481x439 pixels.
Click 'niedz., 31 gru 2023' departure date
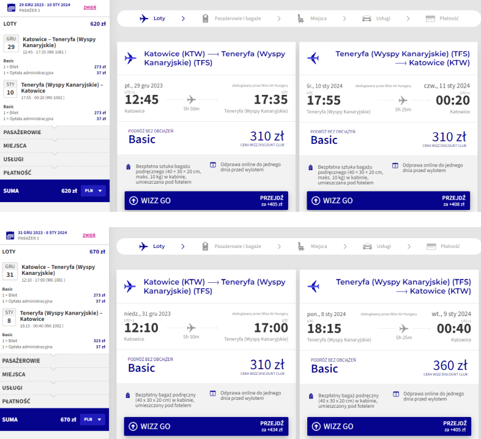147,313
